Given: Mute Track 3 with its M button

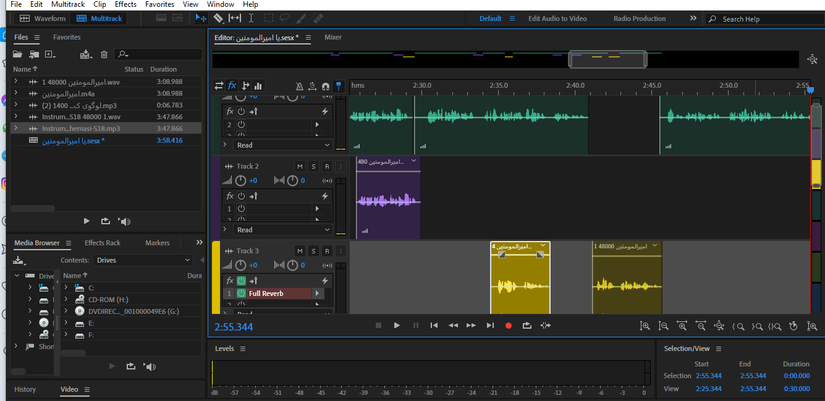Looking at the screenshot, I should pos(300,251).
